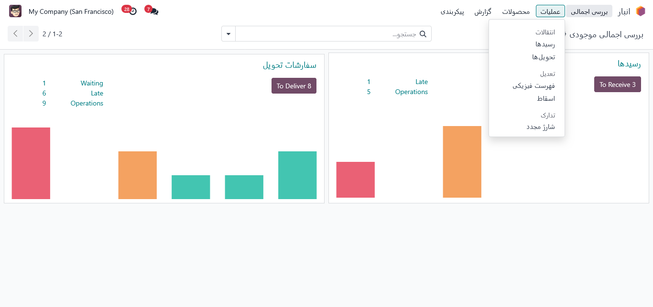Image resolution: width=653 pixels, height=307 pixels.
Task: Go to previous page using left arrow
Action: [16, 34]
